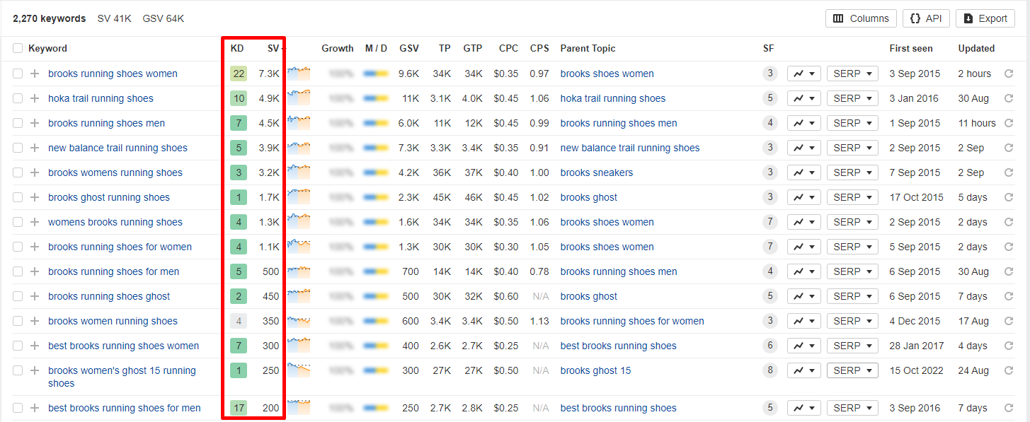Add 'hoka trail running shoes' with plus icon

(35, 98)
